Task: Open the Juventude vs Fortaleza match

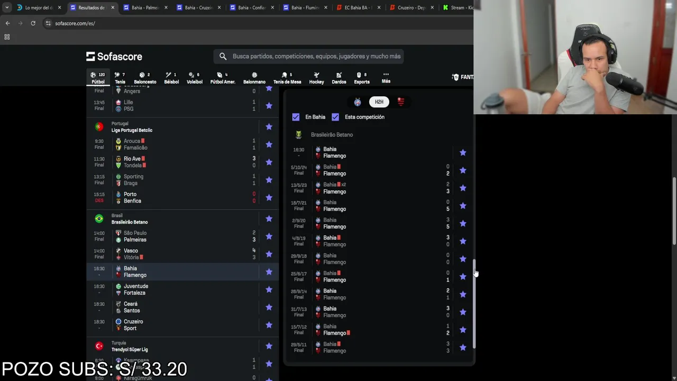Action: click(182, 289)
